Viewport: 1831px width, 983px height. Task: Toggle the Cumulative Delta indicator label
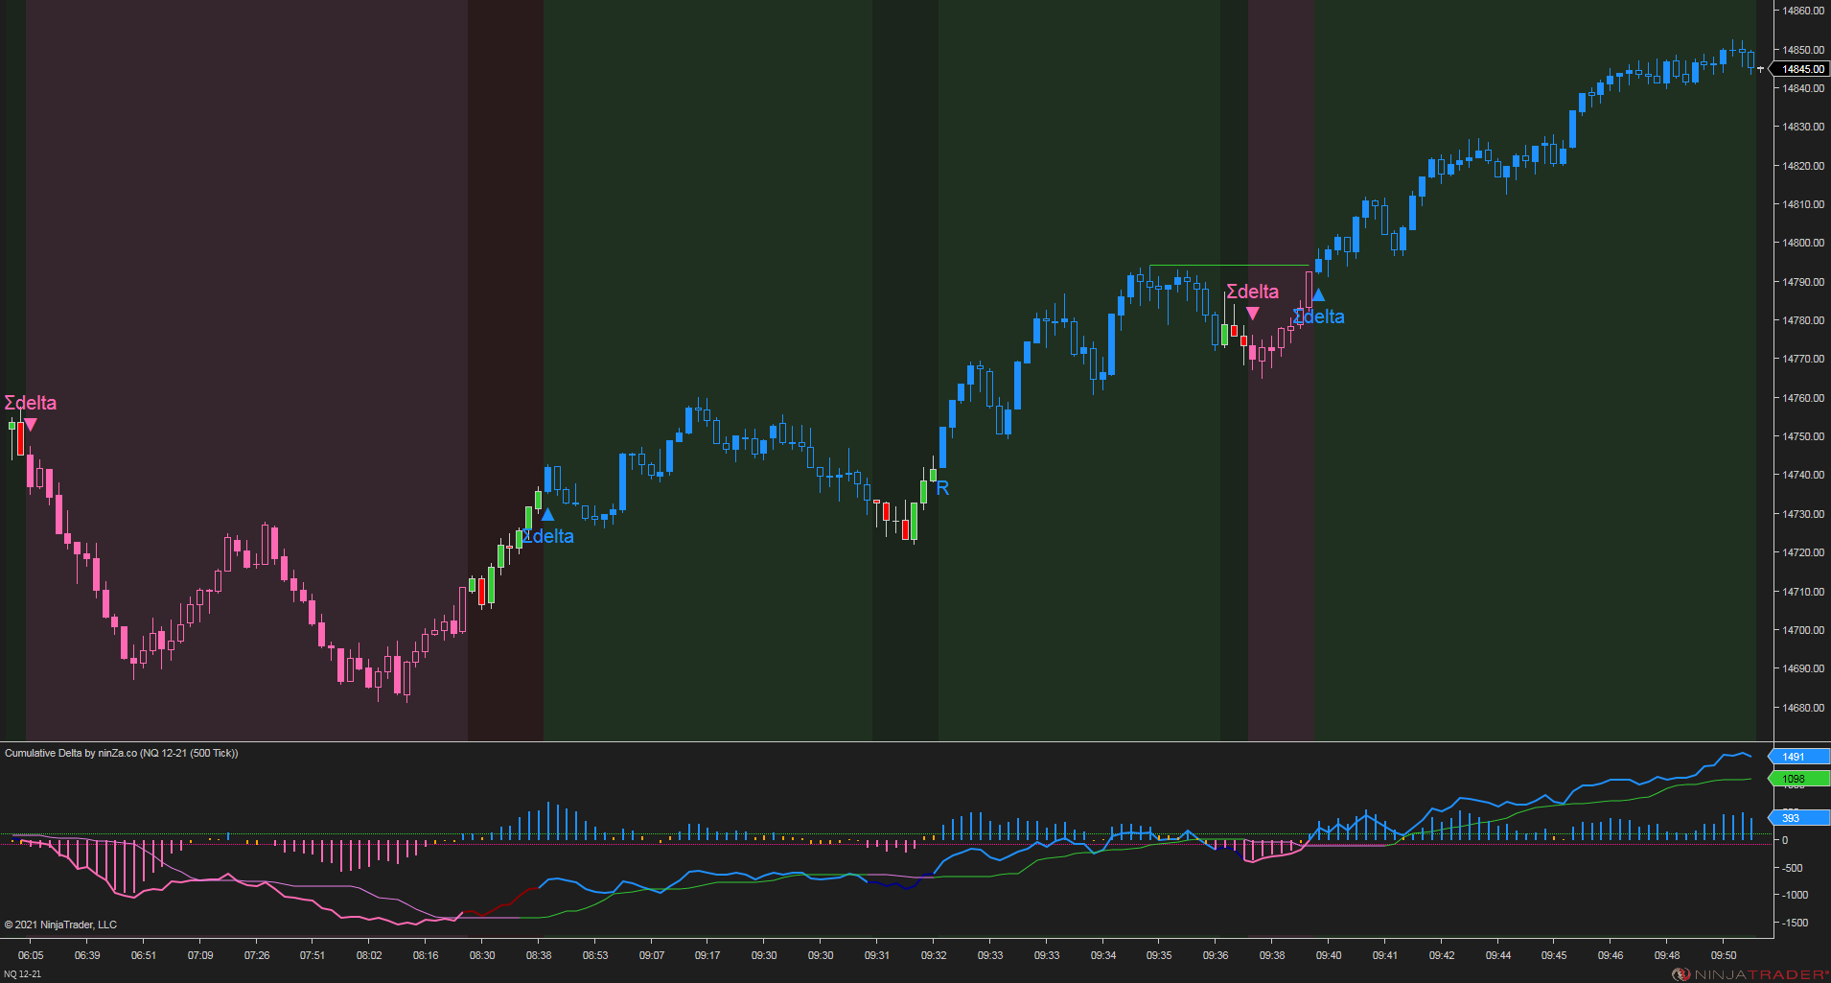[123, 754]
